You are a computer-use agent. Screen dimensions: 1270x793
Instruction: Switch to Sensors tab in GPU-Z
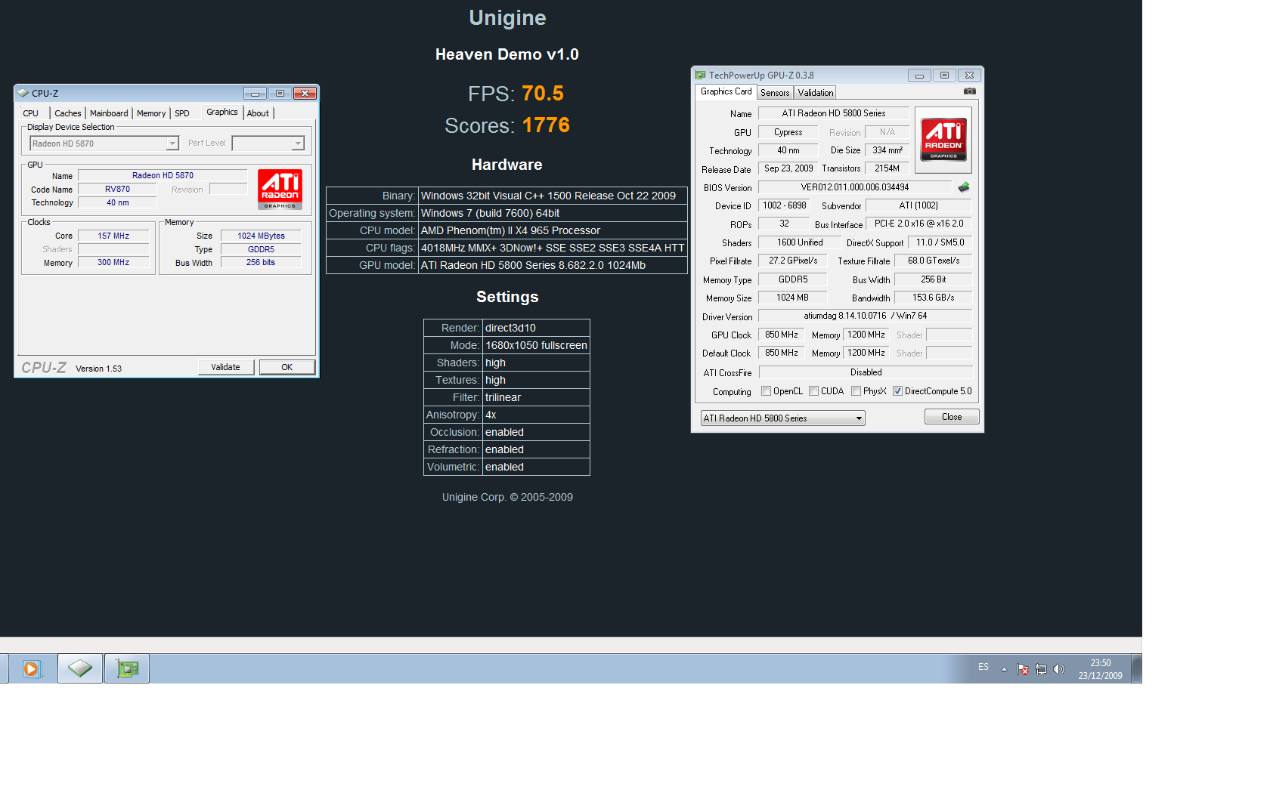pyautogui.click(x=775, y=93)
